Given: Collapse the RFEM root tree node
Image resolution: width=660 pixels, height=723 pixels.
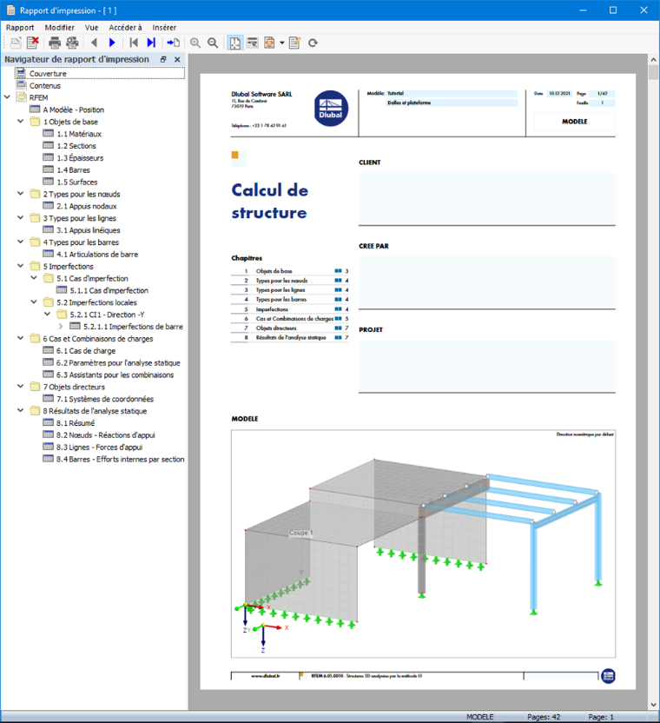Looking at the screenshot, I should click(7, 97).
